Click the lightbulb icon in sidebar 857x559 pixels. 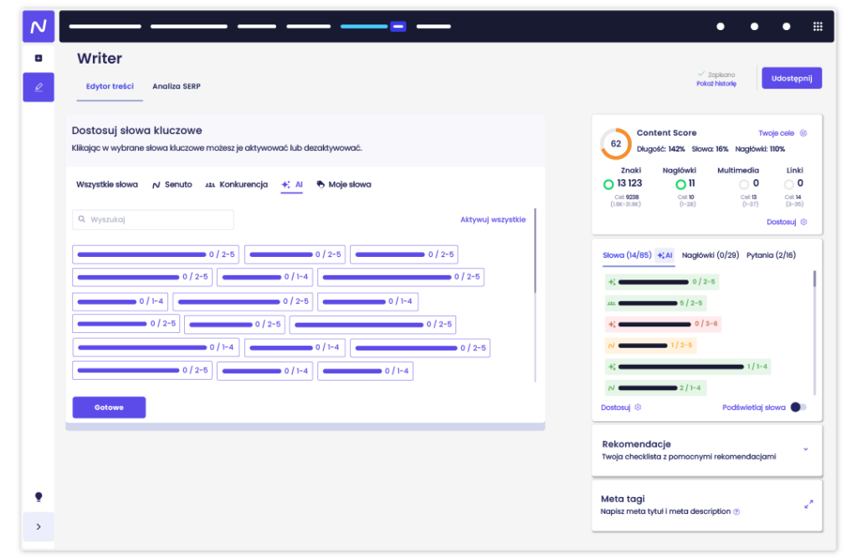tap(38, 497)
